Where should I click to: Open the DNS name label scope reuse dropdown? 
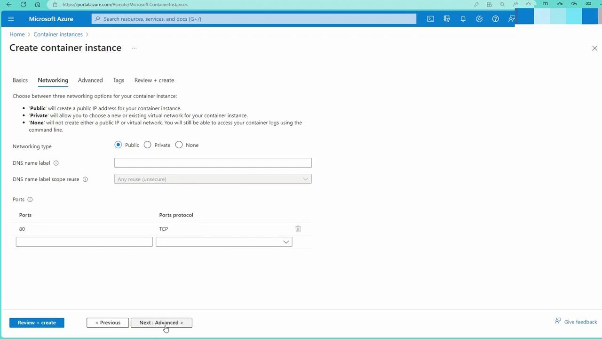coord(213,179)
